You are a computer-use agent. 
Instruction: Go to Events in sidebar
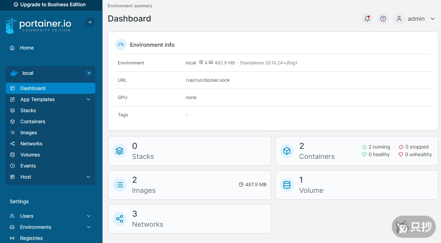point(28,166)
